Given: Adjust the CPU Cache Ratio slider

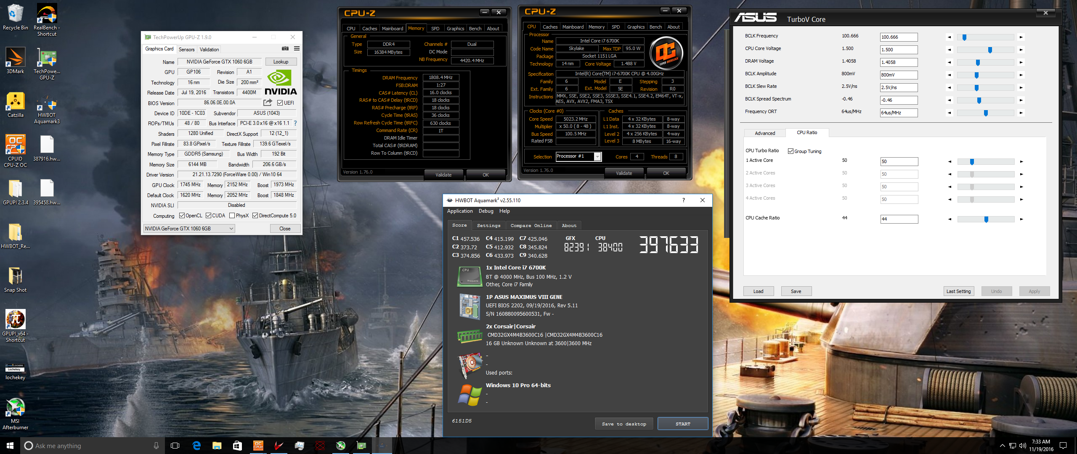Looking at the screenshot, I should [x=986, y=219].
